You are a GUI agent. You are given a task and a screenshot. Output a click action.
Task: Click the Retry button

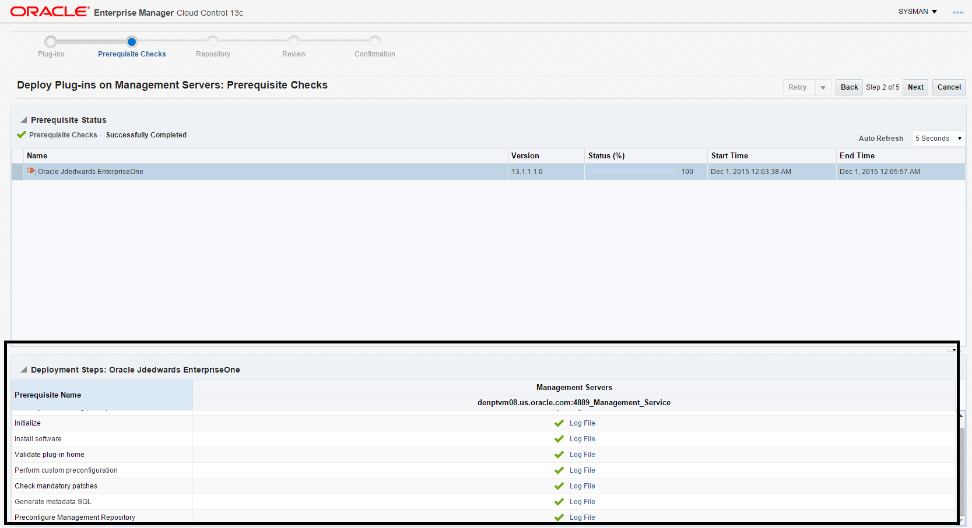click(x=798, y=87)
